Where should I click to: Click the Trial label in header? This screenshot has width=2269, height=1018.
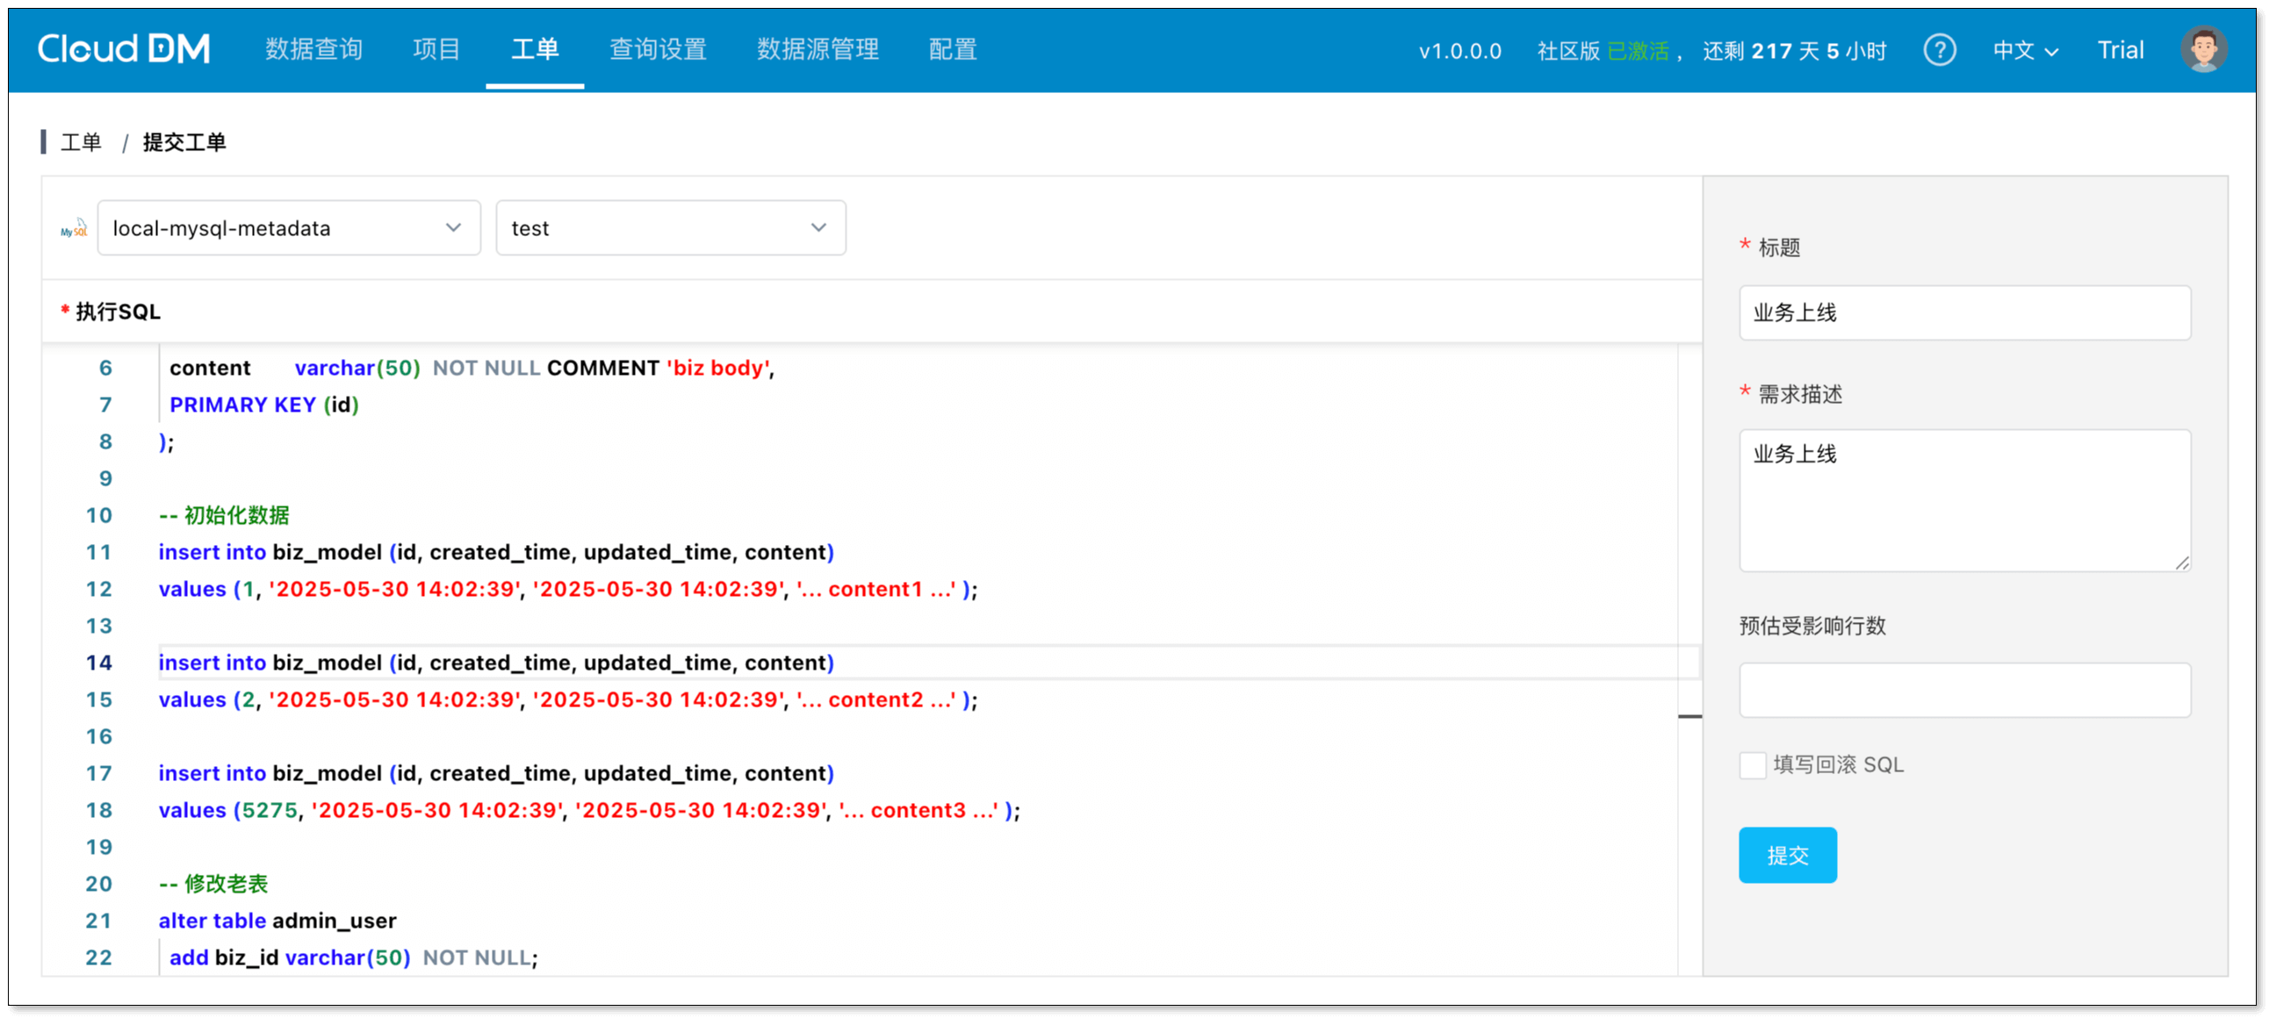(x=2121, y=50)
